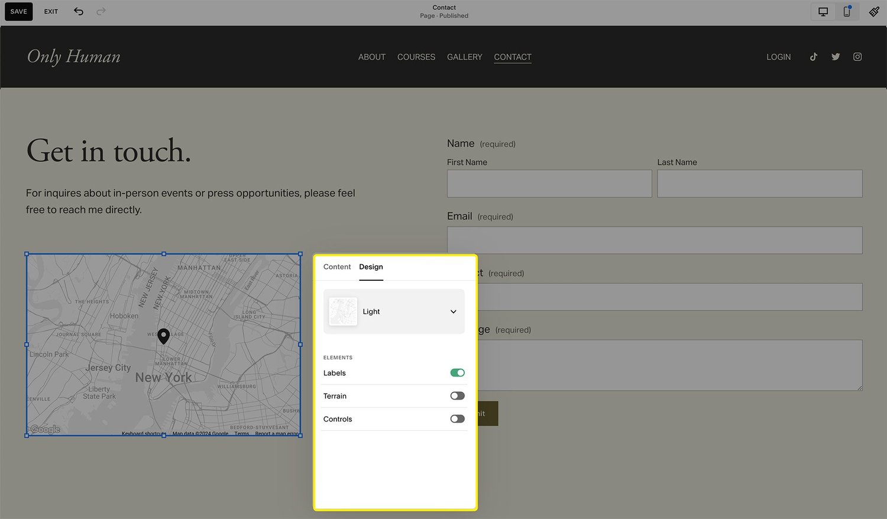
Task: Click the LOGIN link
Action: tap(778, 57)
